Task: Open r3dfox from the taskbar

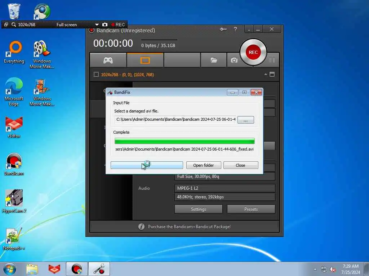Action: click(x=54, y=269)
